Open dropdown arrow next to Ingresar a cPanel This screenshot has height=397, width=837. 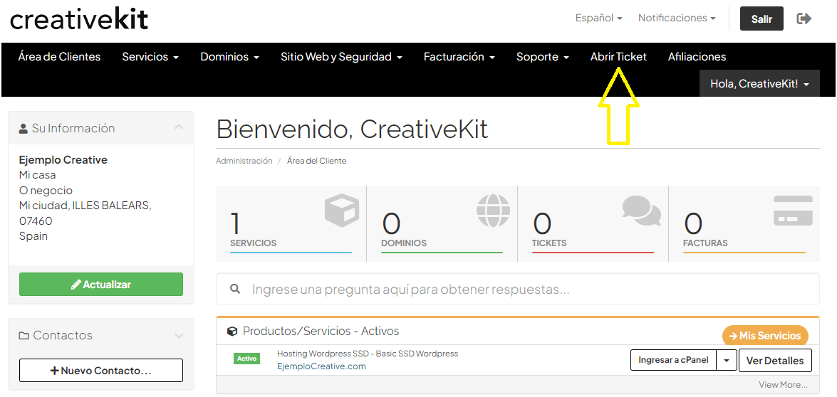pos(726,361)
